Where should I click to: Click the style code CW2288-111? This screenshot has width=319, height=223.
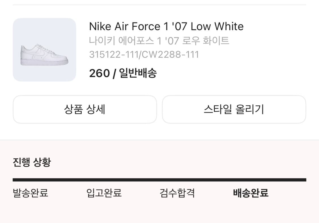tap(170, 54)
